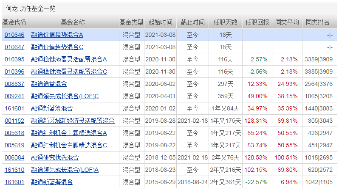Open fund code 010647 link
339x190 pixels.
14,47
